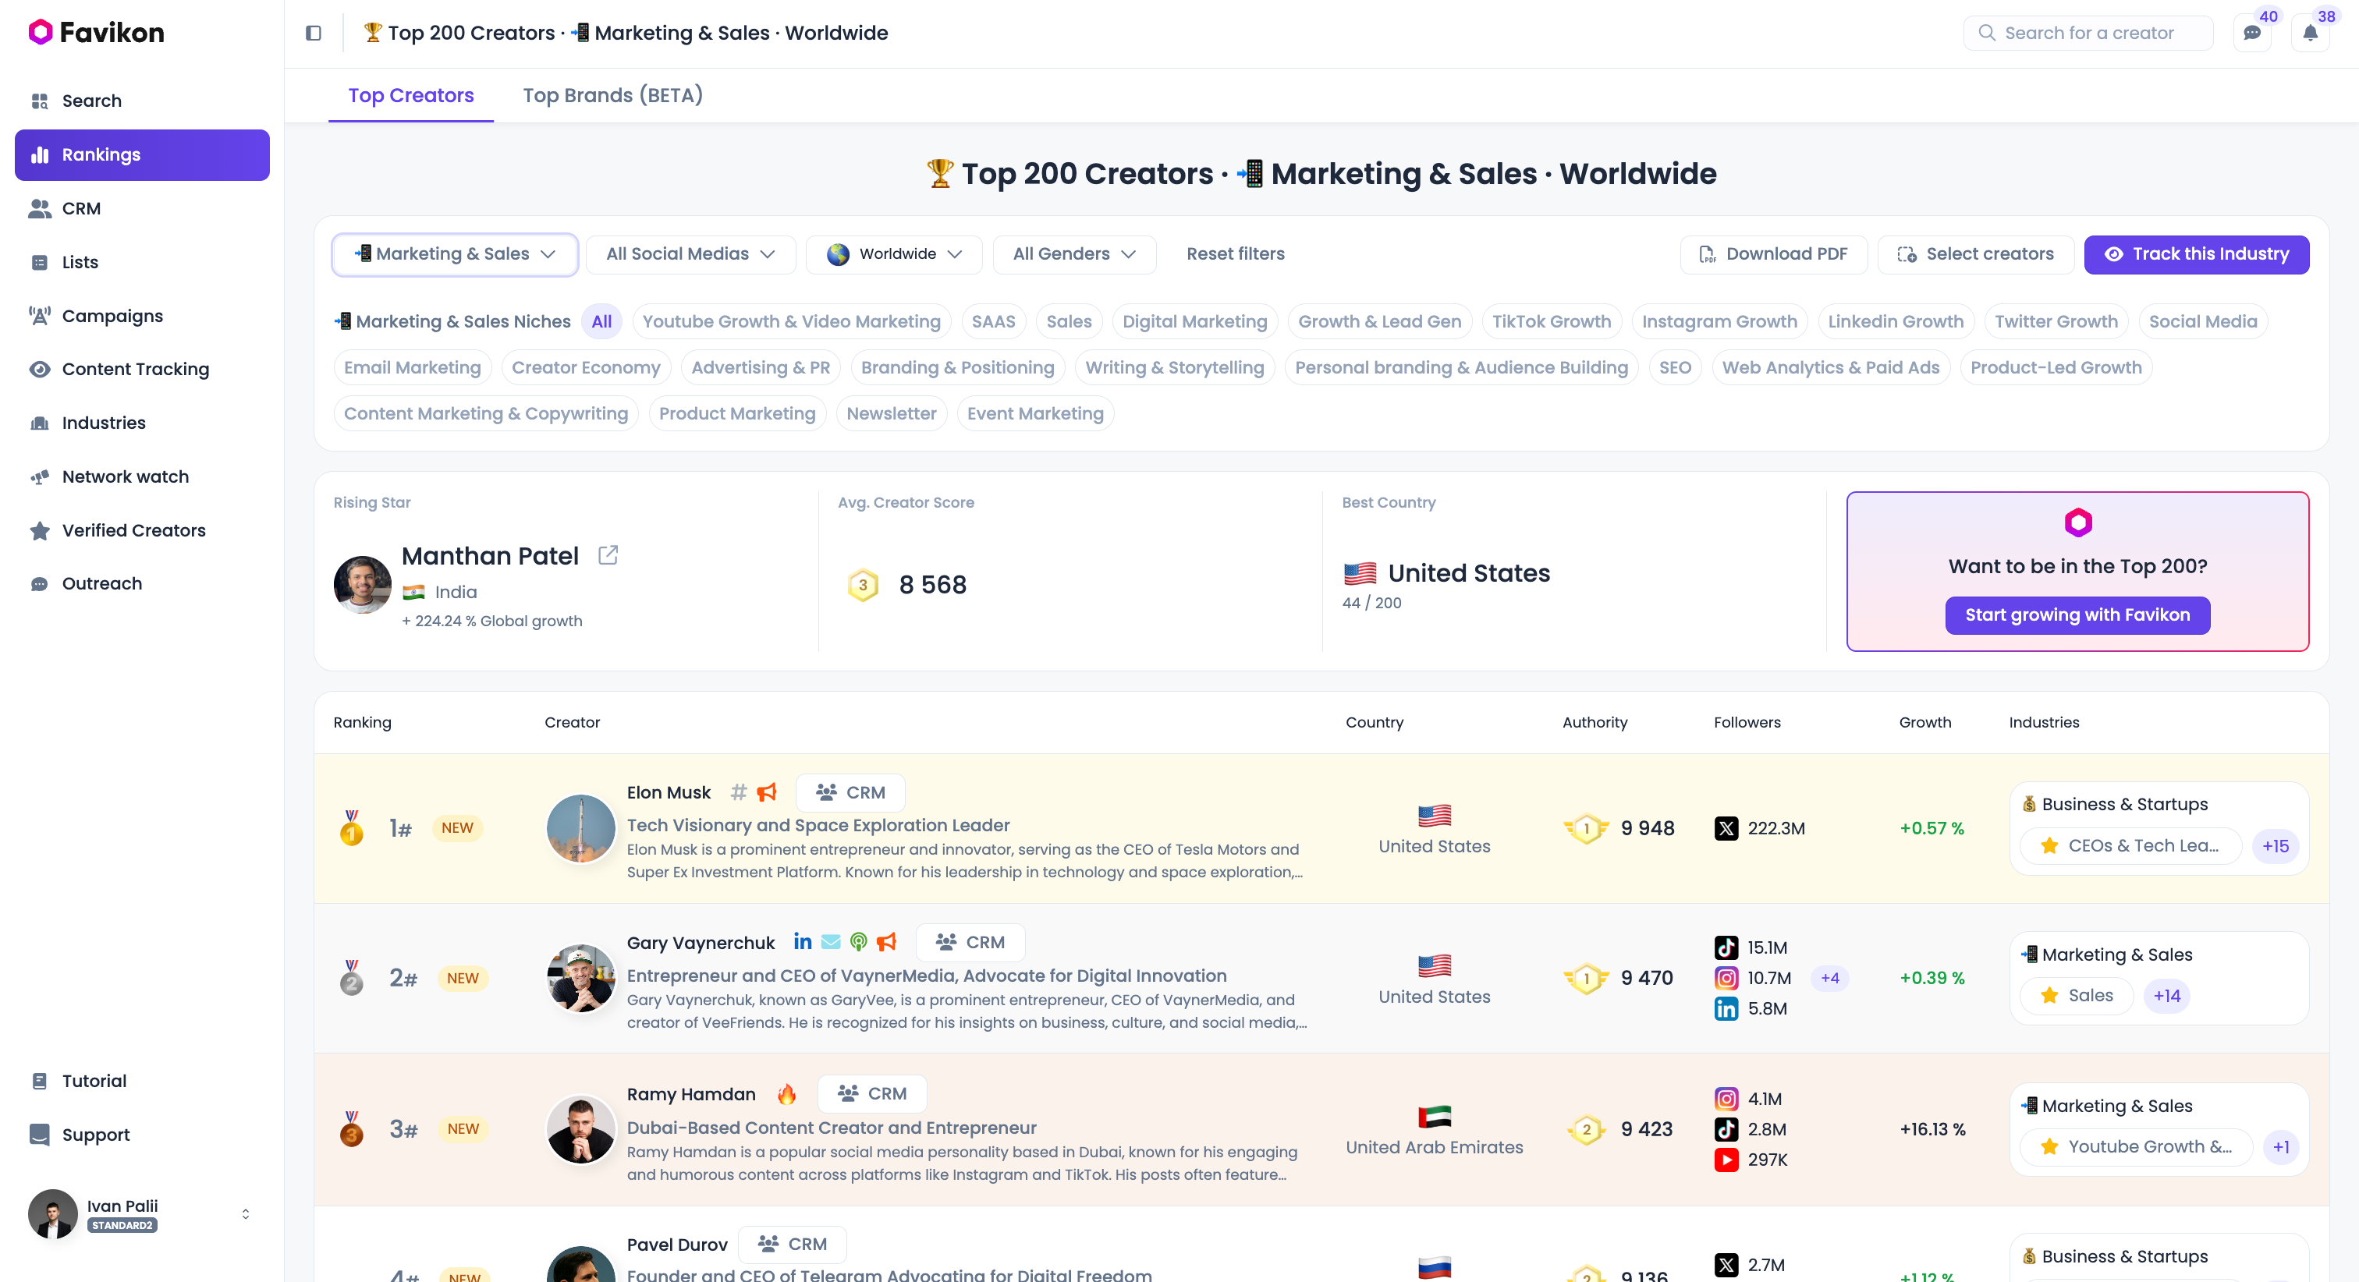Select the All niches chip

click(x=601, y=321)
